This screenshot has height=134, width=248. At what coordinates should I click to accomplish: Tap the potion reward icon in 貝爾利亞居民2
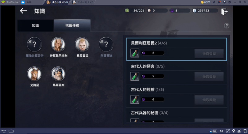[x=135, y=53]
